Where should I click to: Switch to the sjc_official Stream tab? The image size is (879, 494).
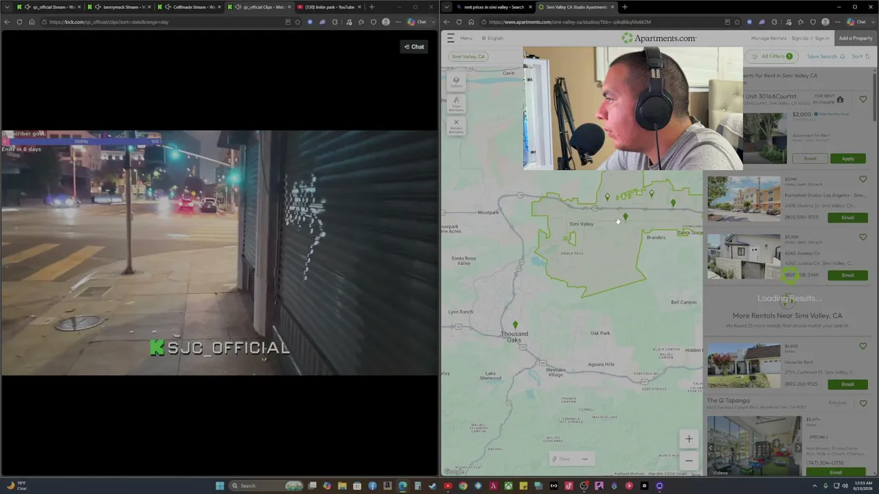[48, 7]
